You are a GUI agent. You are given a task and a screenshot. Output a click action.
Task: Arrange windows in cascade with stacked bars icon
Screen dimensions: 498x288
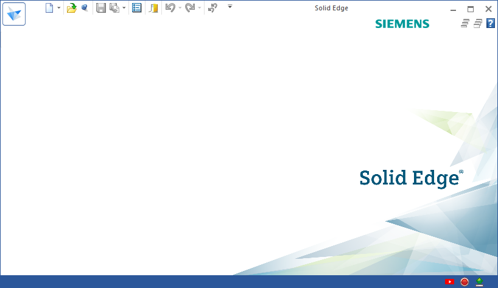coord(465,24)
